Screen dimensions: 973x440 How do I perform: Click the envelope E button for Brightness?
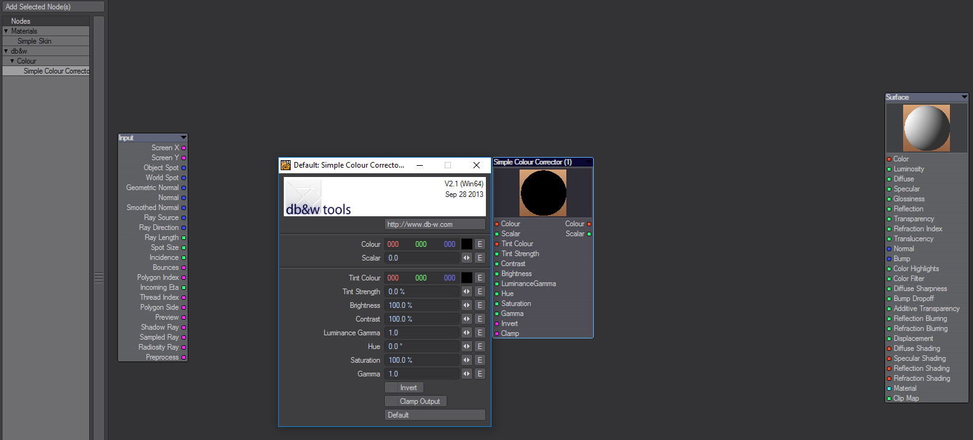480,305
